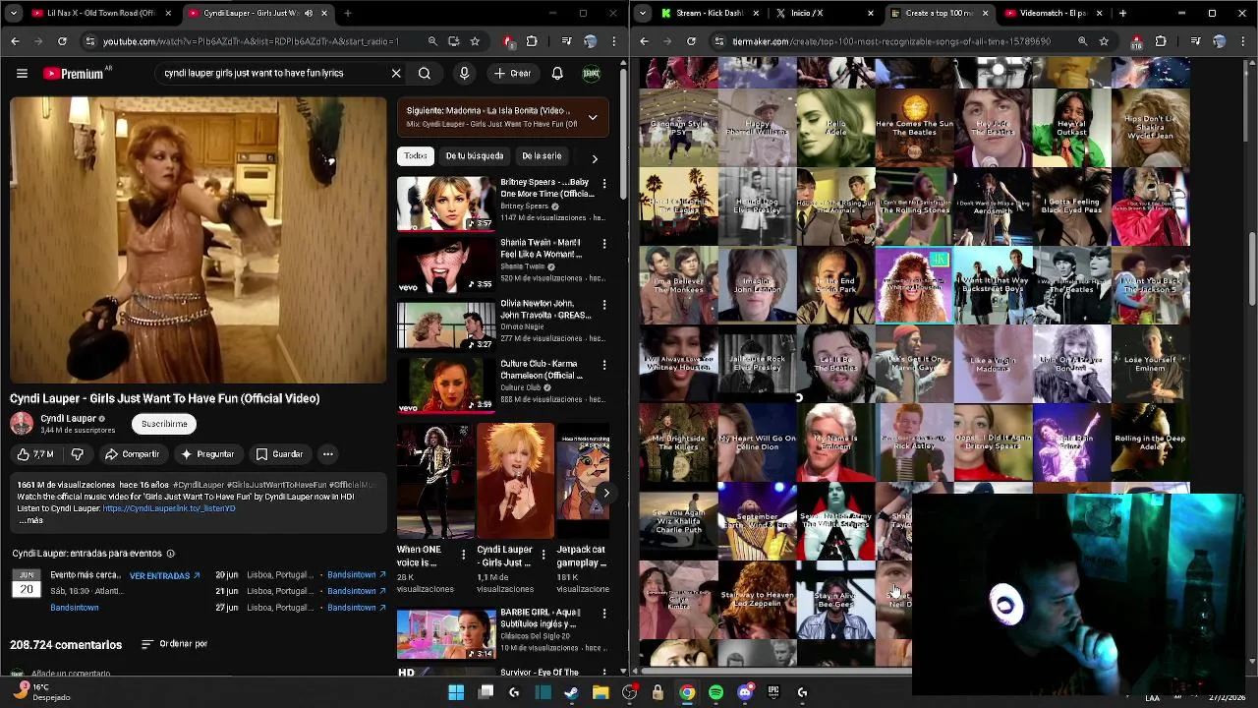Select the Lose Yourself Eminem tile
The height and width of the screenshot is (708, 1258).
pos(1150,363)
